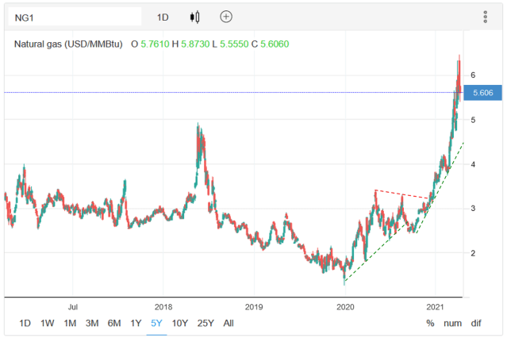Viewport: 507px width, 338px height.
Task: Switch scale to dif mode
Action: 476,323
